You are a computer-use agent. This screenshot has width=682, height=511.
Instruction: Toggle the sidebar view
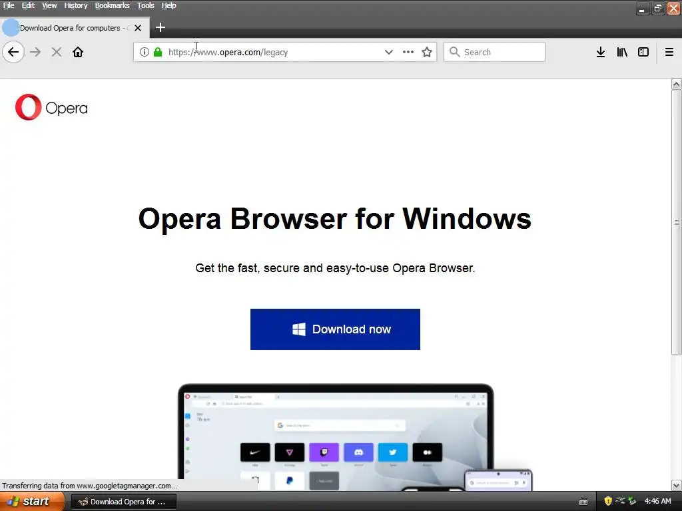click(x=643, y=52)
